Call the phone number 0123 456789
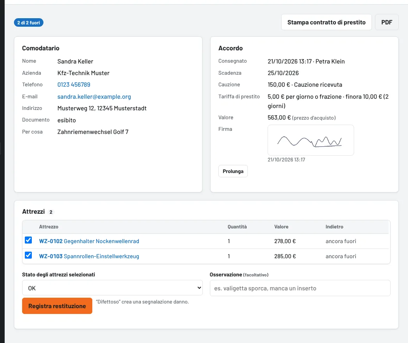The image size is (408, 343). click(x=74, y=85)
